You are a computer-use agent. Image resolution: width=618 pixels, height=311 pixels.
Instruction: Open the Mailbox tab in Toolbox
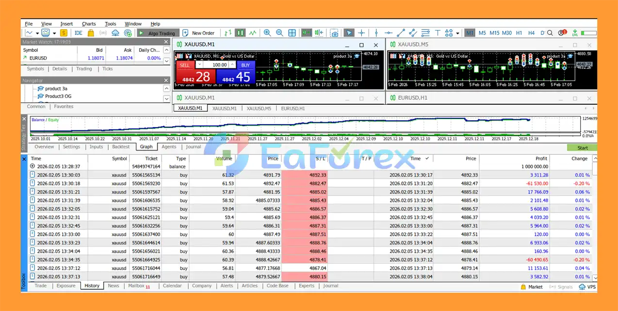point(139,286)
